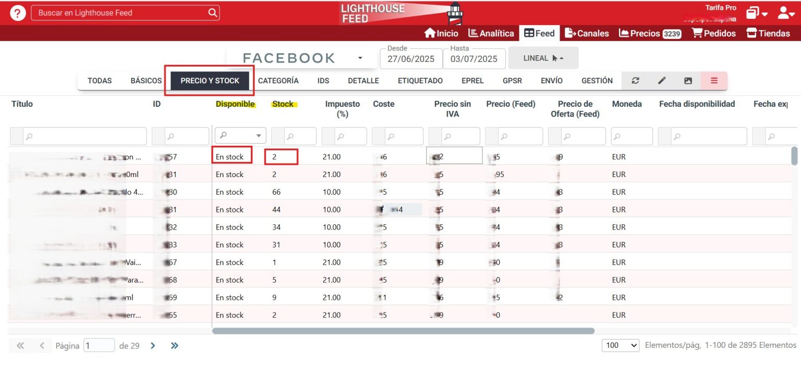The width and height of the screenshot is (801, 365).
Task: Click the Desde date field
Action: (x=411, y=59)
